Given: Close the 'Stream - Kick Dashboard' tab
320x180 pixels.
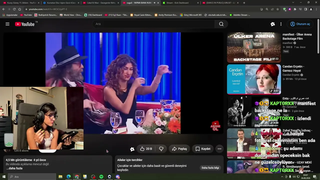Looking at the screenshot, I should click(x=198, y=3).
